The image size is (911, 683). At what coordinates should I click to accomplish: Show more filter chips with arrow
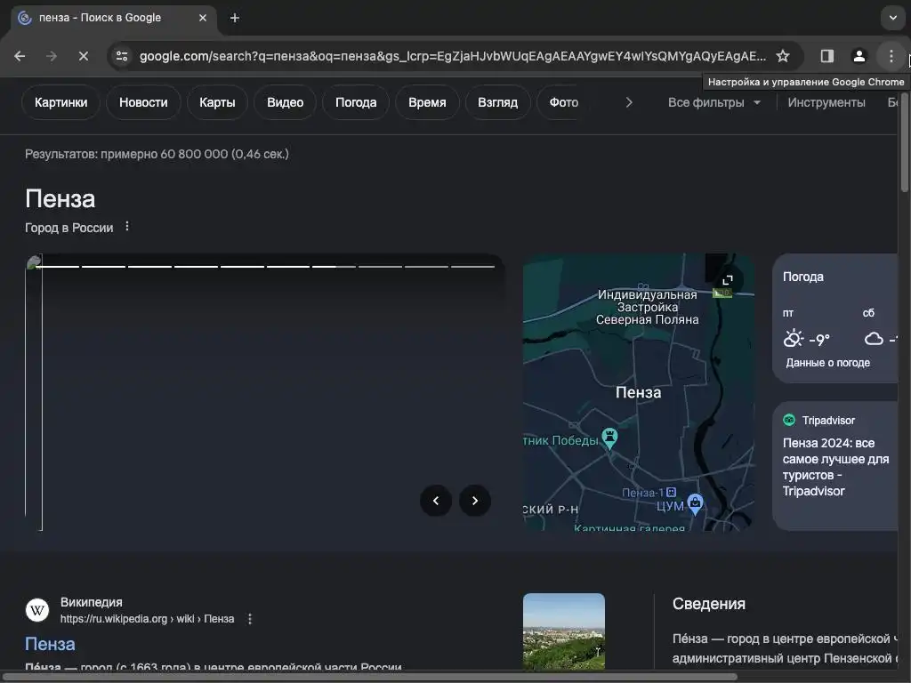coord(629,102)
